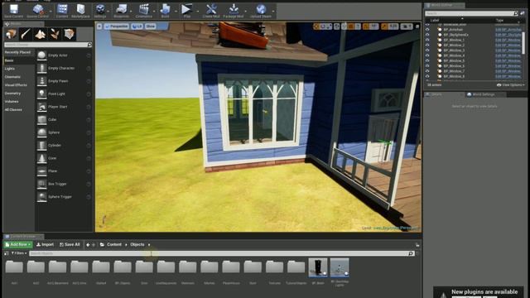
Task: Select the Geometry Editing mode icon
Action: (x=70, y=34)
